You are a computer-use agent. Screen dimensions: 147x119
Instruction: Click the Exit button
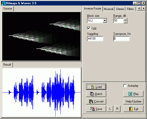(133, 109)
